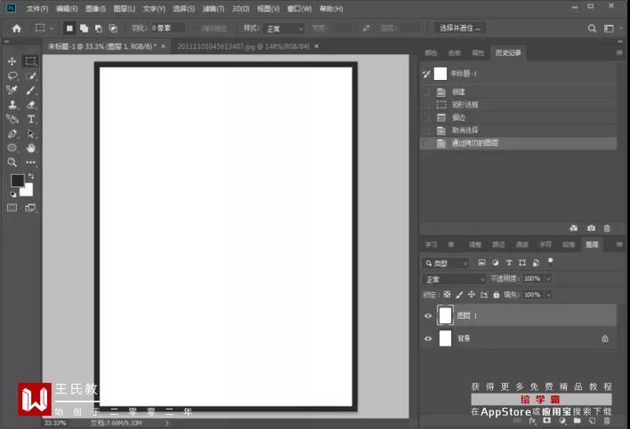Choose Subtract from selection mode icon
This screenshot has height=429, width=630.
99,28
